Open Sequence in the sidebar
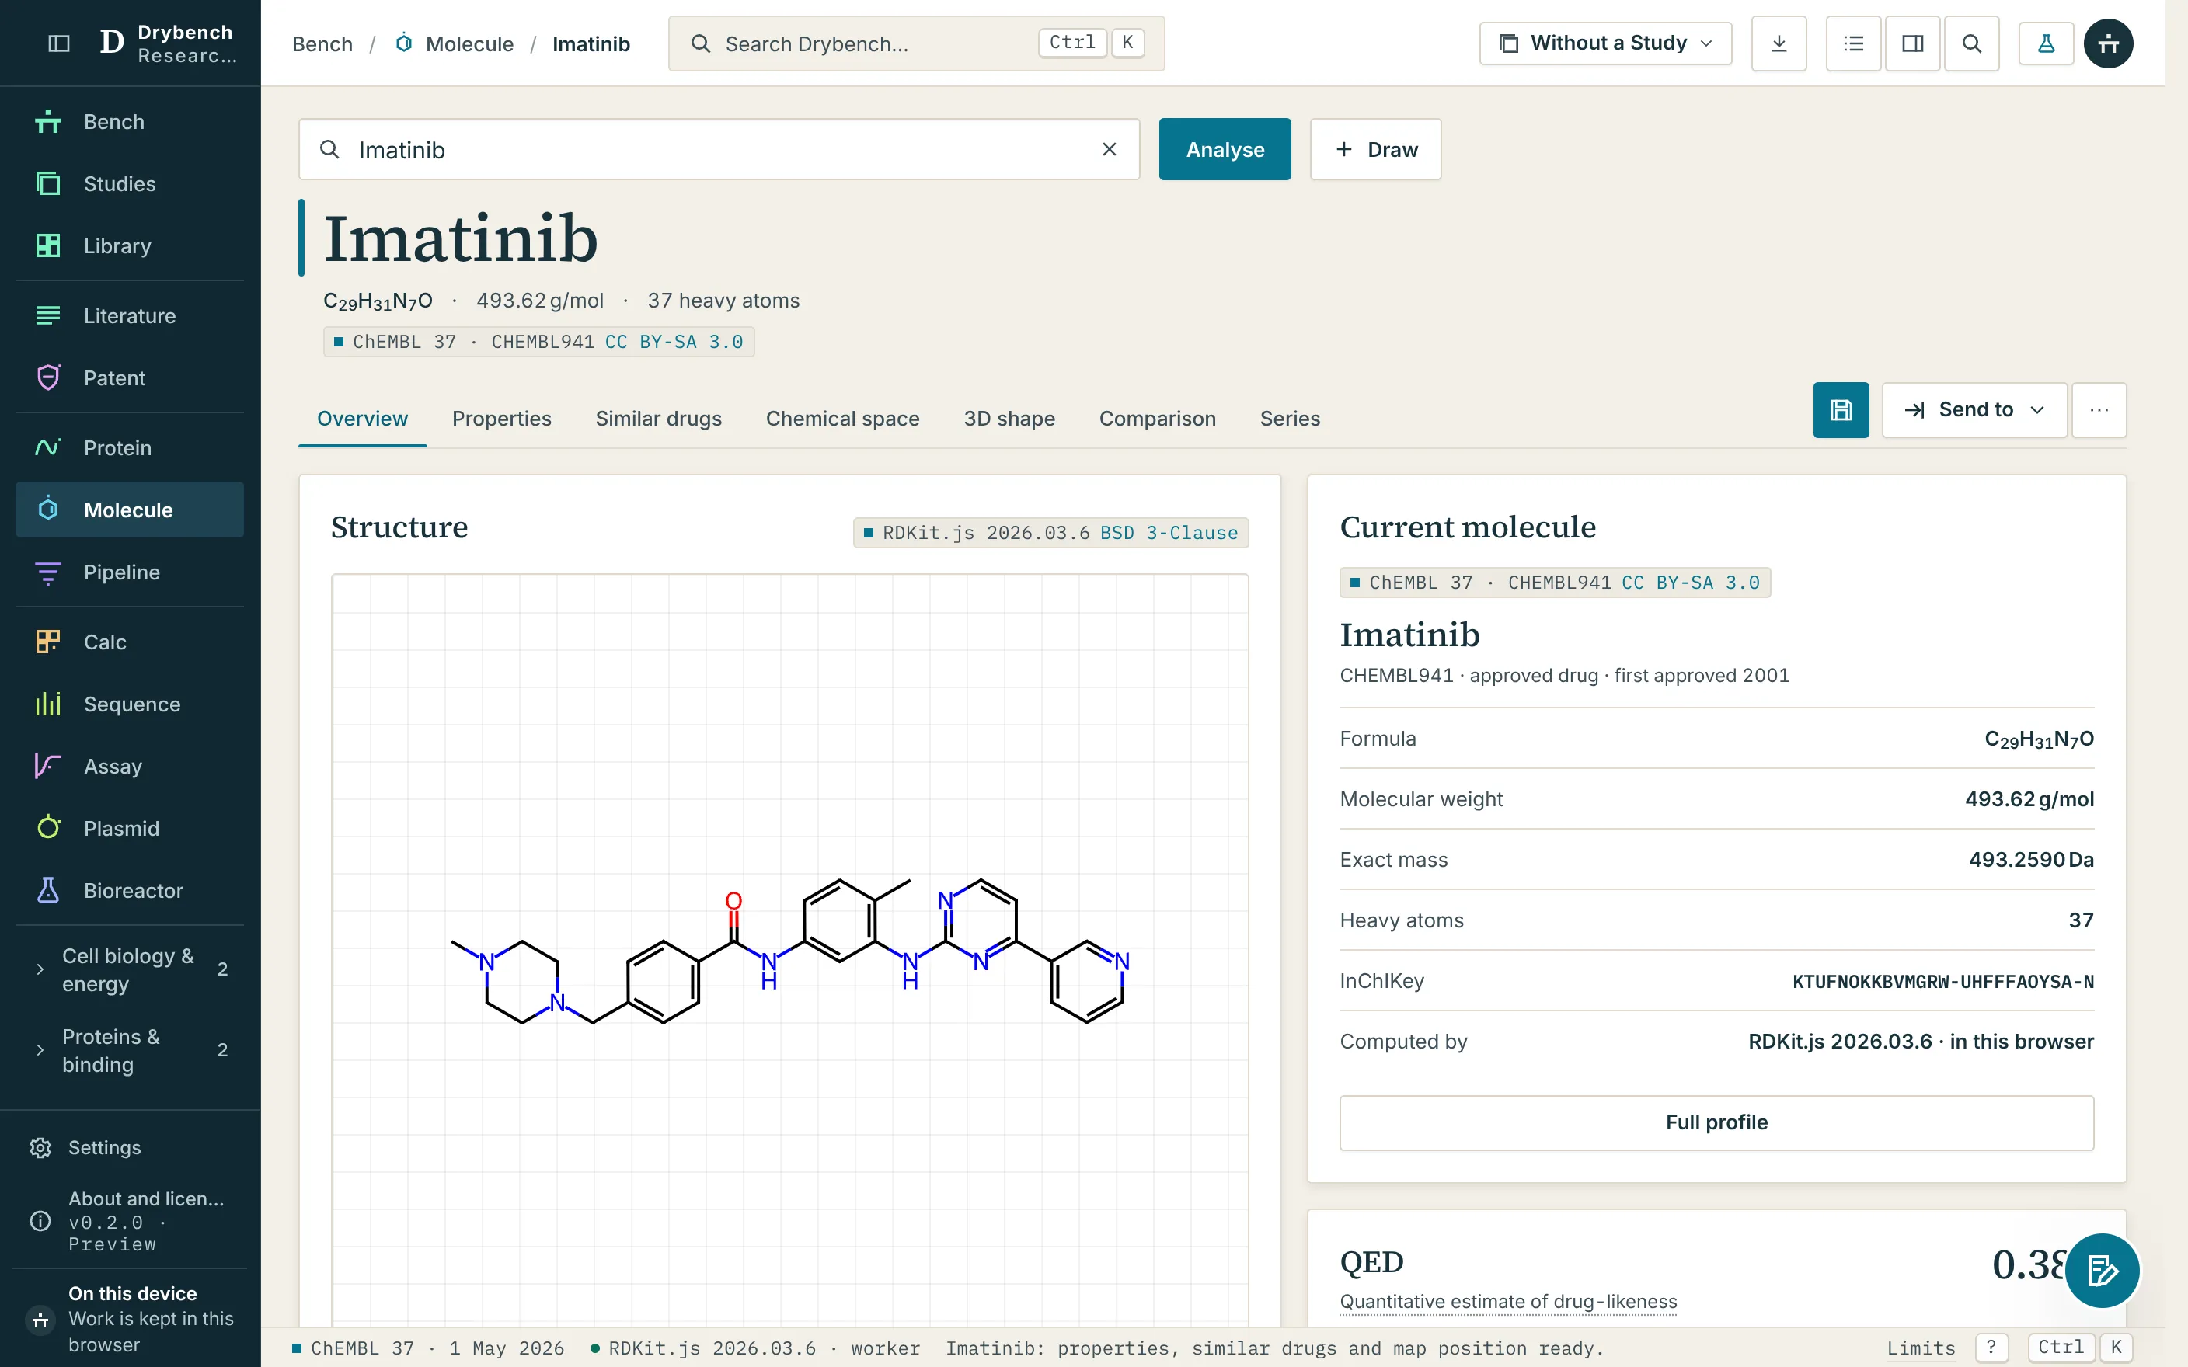 click(x=129, y=704)
